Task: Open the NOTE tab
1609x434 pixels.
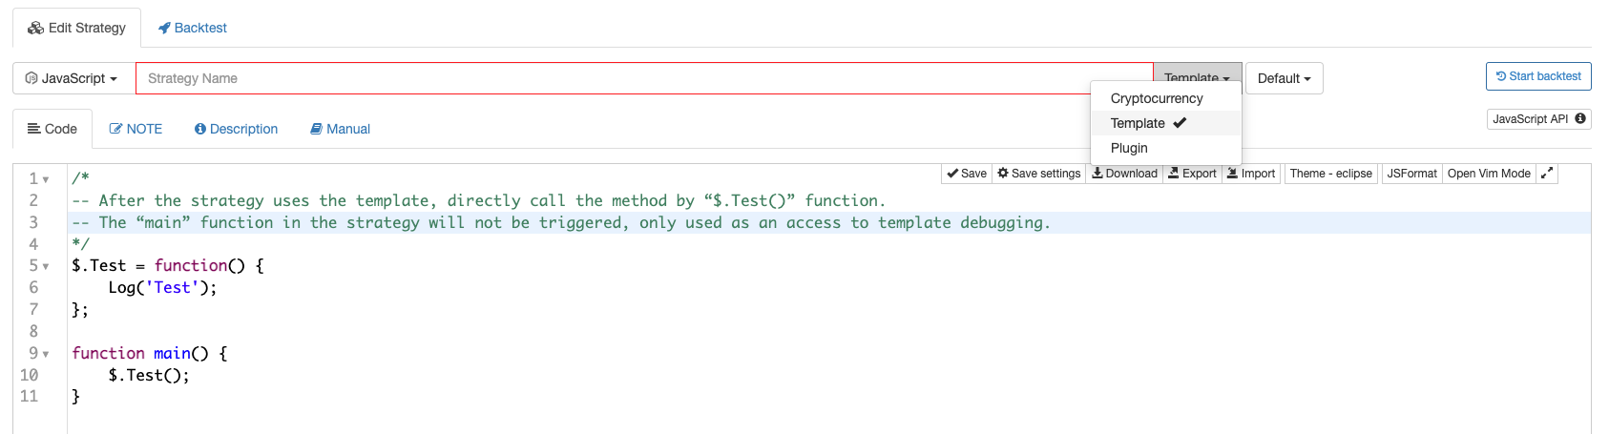Action: [136, 129]
